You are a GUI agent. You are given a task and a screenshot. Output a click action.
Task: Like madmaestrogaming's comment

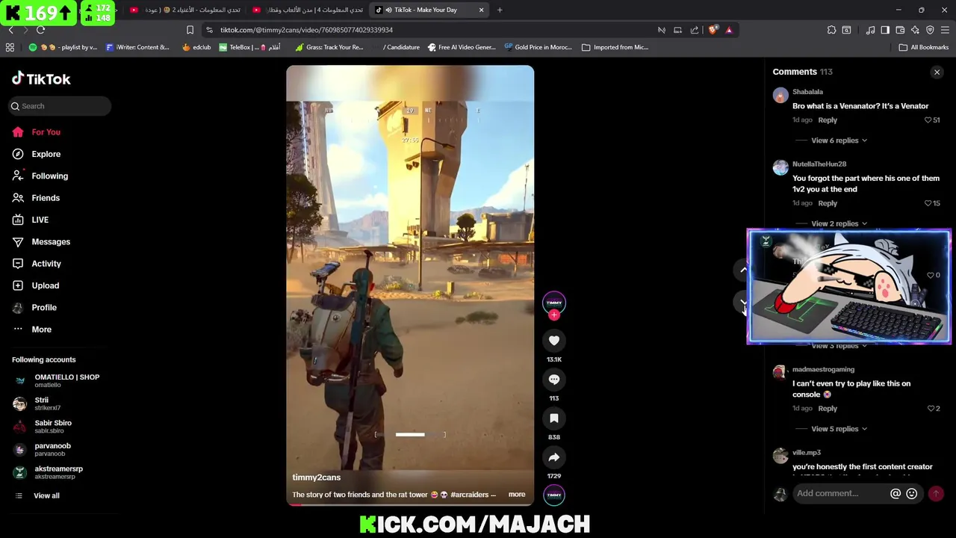(x=931, y=409)
